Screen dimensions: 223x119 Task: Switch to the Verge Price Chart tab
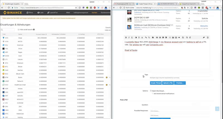point(189,4)
